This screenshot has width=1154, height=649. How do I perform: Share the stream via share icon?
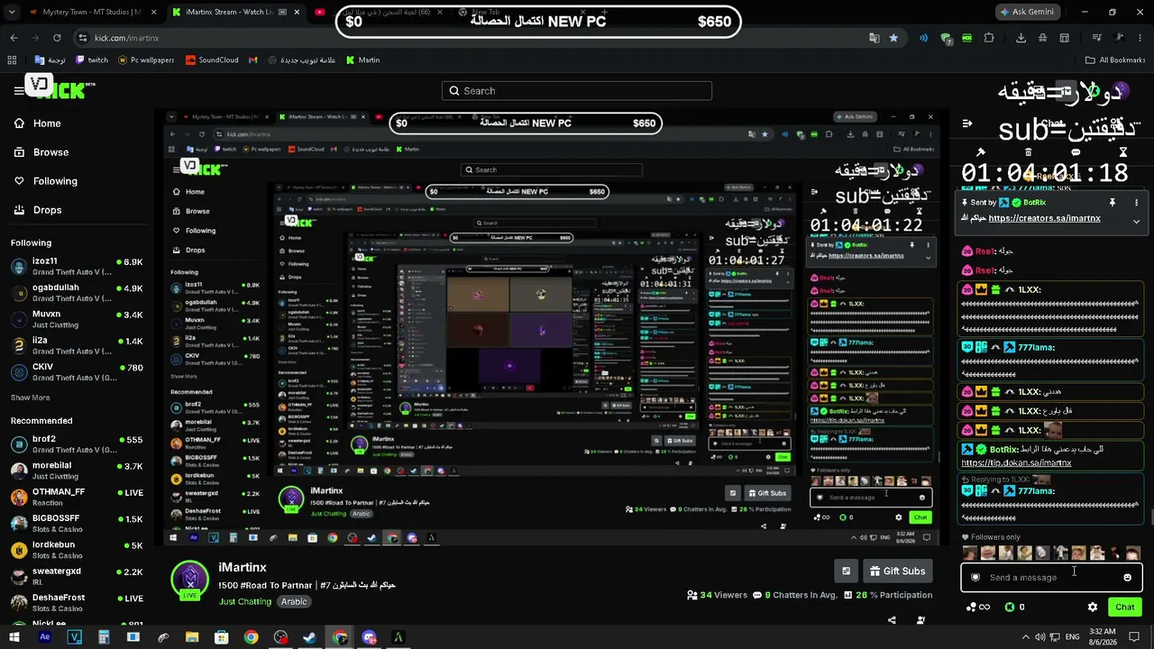pyautogui.click(x=892, y=620)
